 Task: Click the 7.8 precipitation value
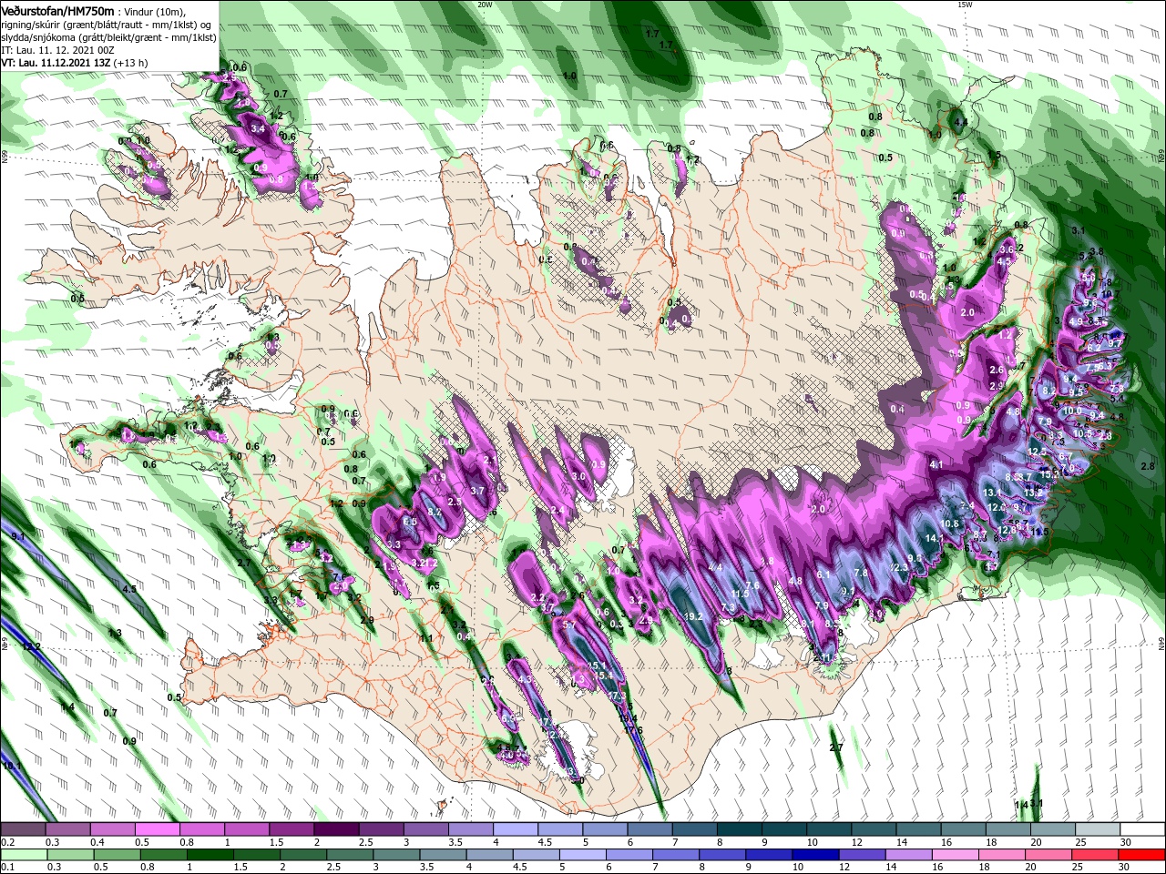860,573
